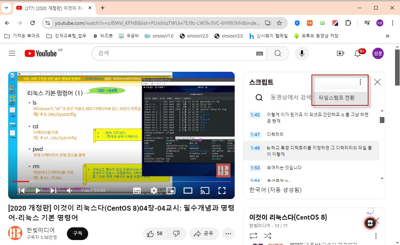Toggle theater mode in player

point(188,191)
